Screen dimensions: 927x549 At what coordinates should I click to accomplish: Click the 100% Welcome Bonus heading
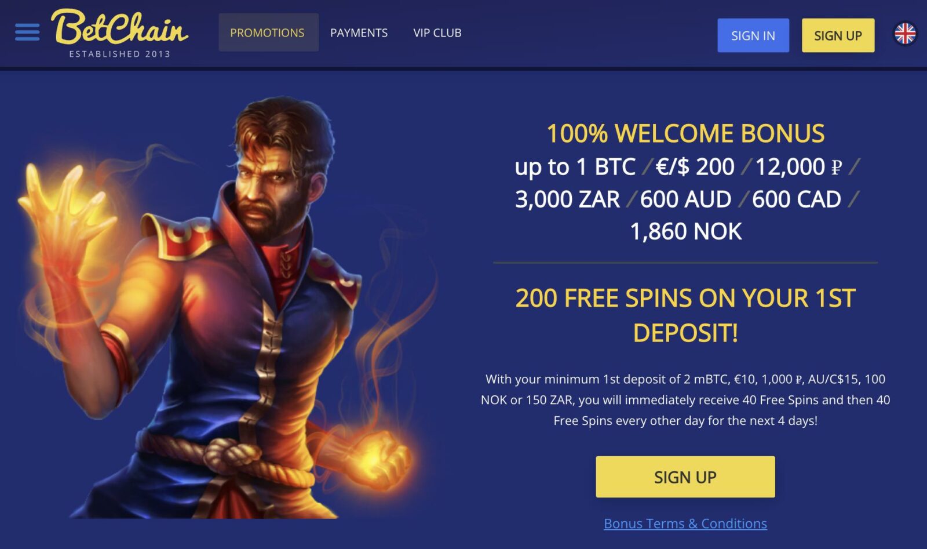click(685, 133)
